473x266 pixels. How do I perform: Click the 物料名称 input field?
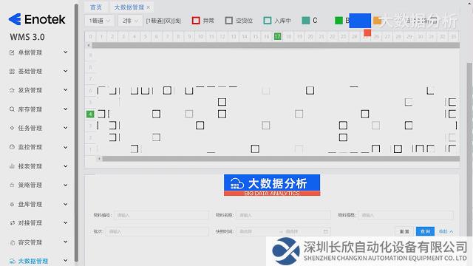click(x=283, y=215)
